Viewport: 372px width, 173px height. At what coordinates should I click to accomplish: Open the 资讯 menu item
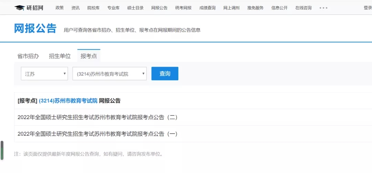click(75, 8)
